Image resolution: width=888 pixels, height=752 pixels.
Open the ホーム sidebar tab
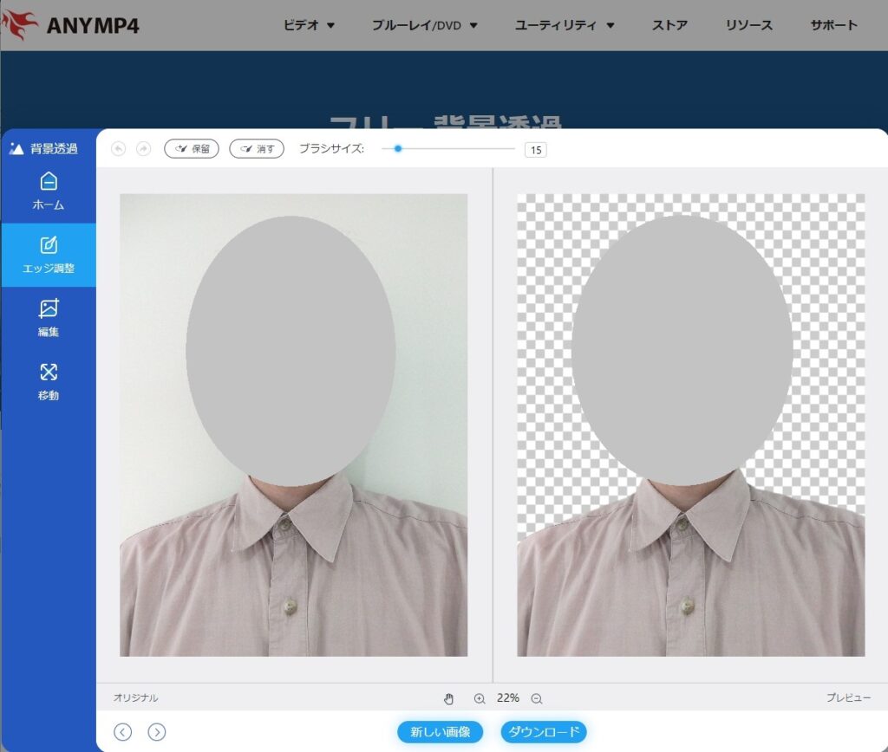point(49,191)
